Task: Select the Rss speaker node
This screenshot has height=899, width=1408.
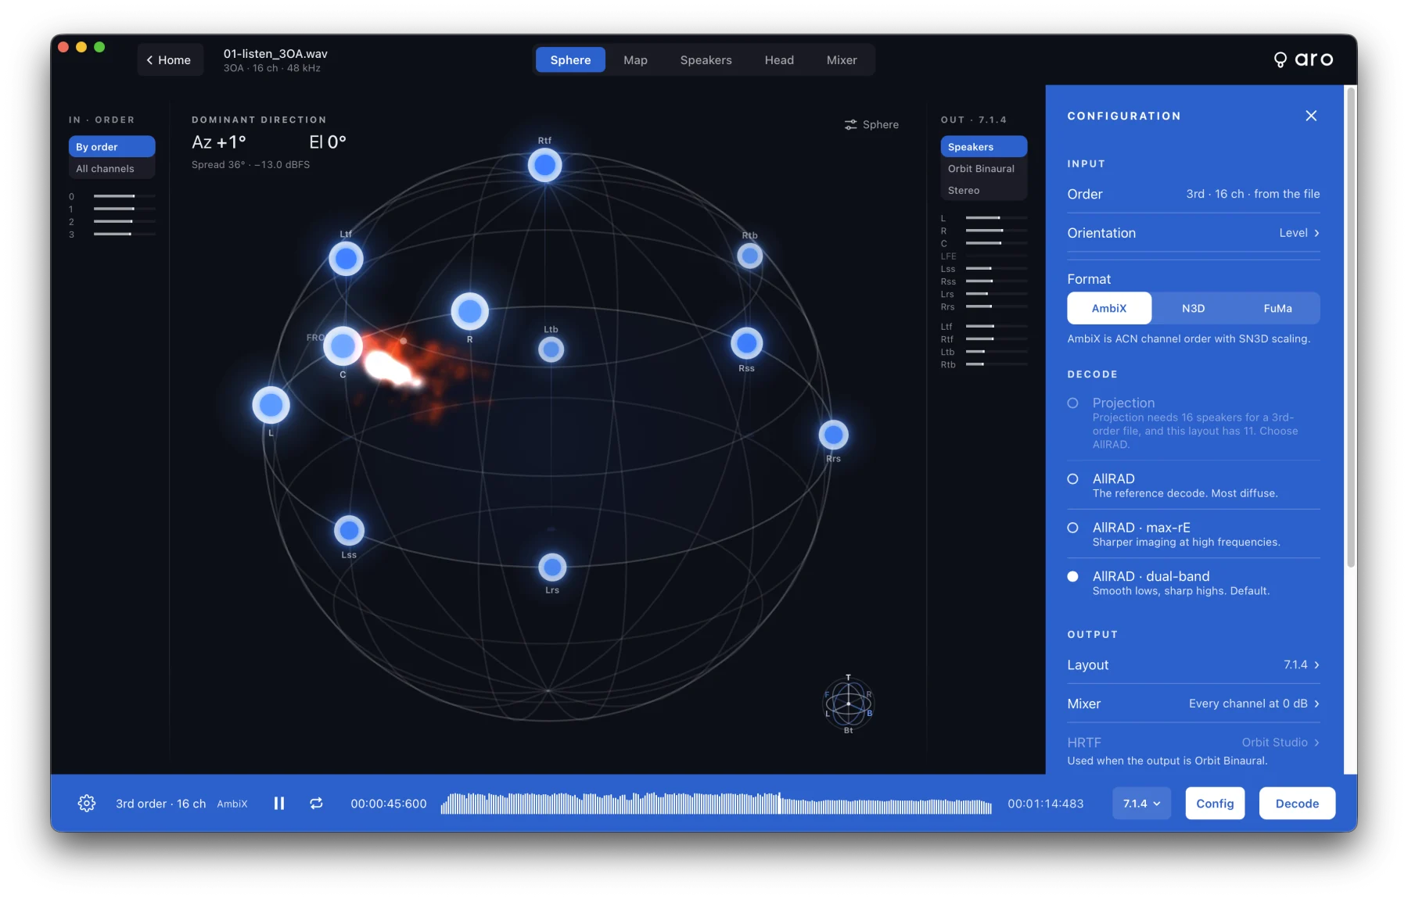Action: click(x=746, y=342)
